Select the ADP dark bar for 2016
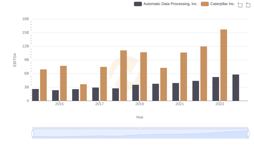Viewport: 254px width, 146px height. click(76, 95)
